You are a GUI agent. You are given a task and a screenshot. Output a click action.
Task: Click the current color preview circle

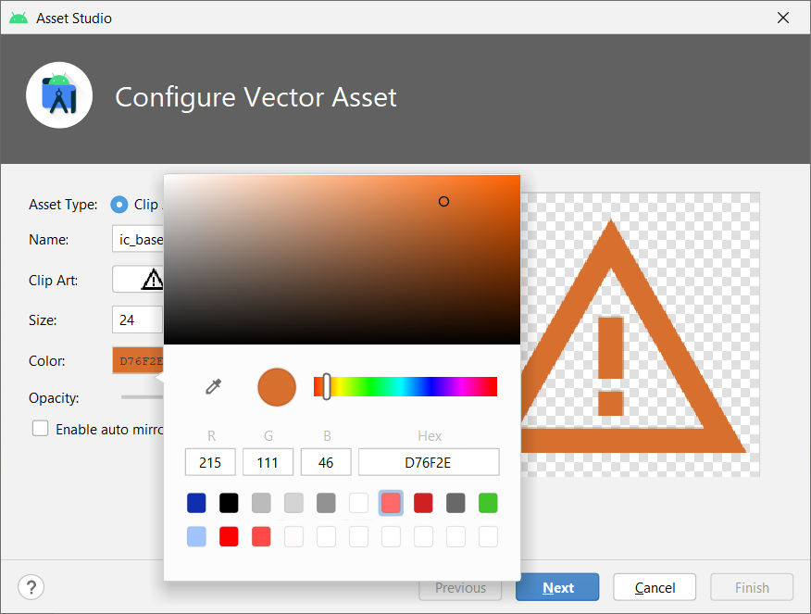[x=277, y=387]
